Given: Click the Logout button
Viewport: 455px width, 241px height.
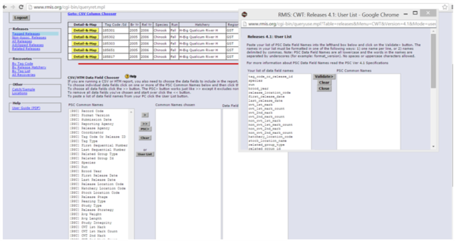Looking at the screenshot, I should [21, 18].
